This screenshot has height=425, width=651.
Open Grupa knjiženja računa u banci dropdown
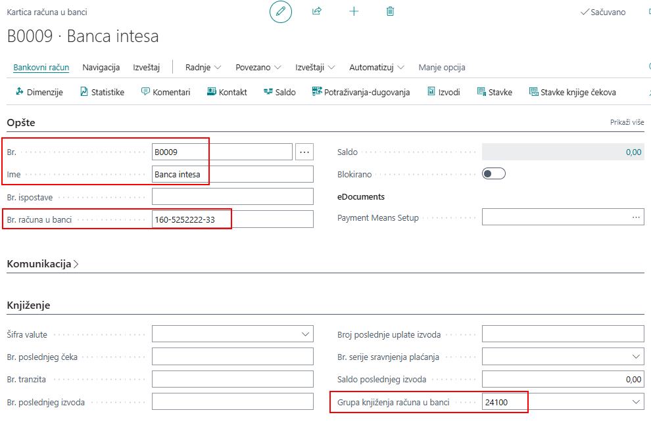pos(635,402)
